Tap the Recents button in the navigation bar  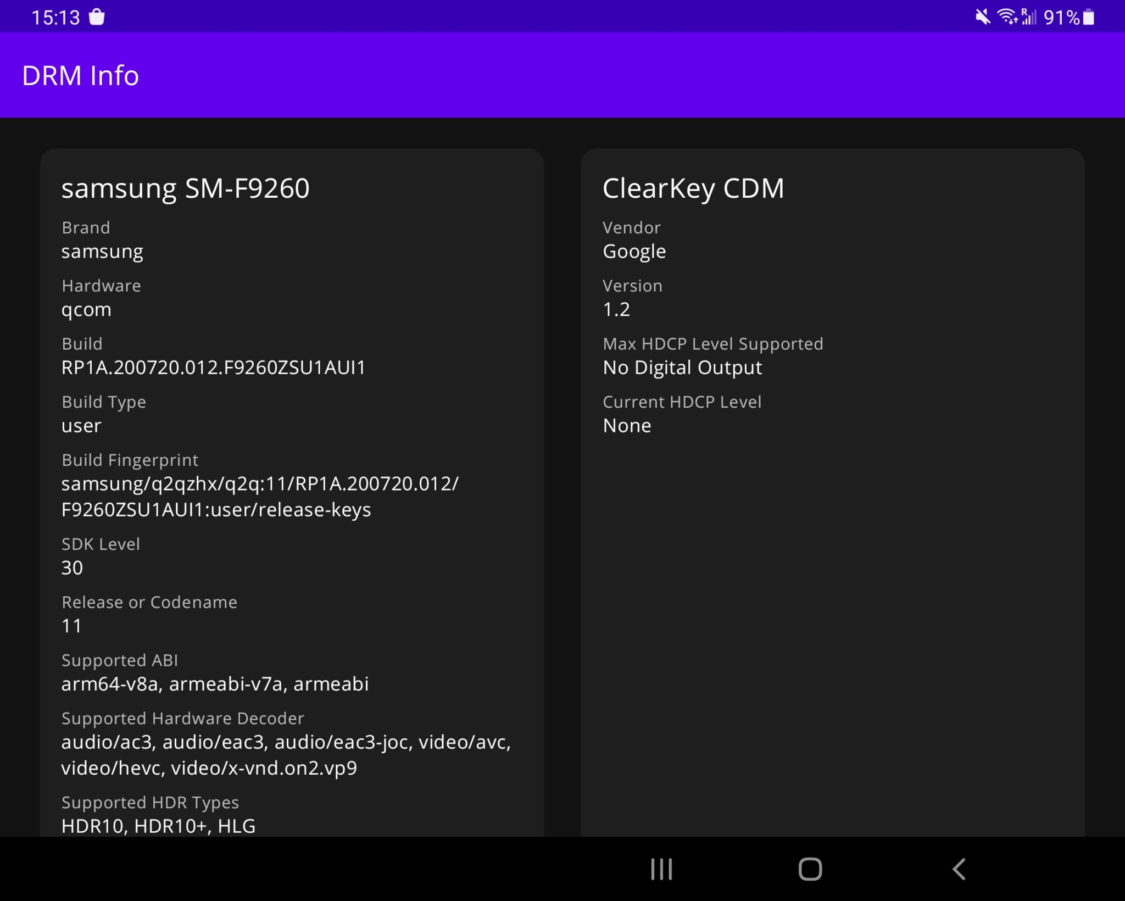pos(662,870)
